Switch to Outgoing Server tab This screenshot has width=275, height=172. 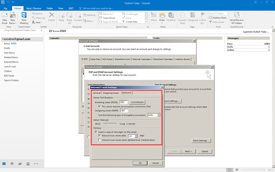(x=111, y=93)
